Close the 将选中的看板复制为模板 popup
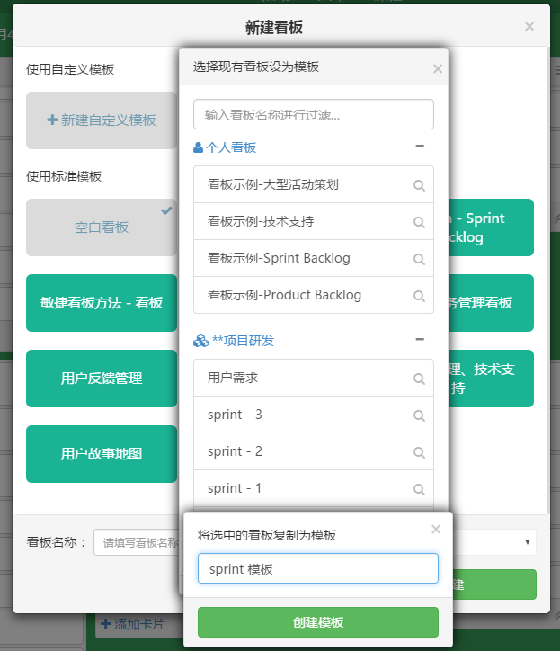 [x=436, y=530]
